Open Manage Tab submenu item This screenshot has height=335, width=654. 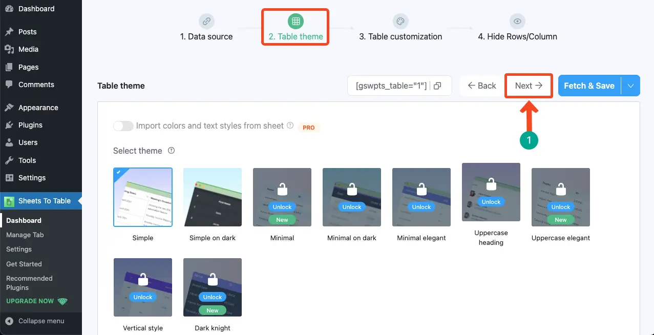pos(25,235)
